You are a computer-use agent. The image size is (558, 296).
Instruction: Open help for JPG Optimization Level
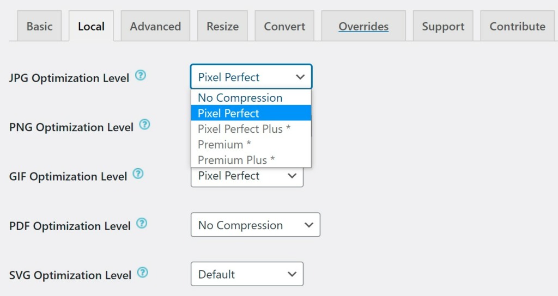point(141,75)
